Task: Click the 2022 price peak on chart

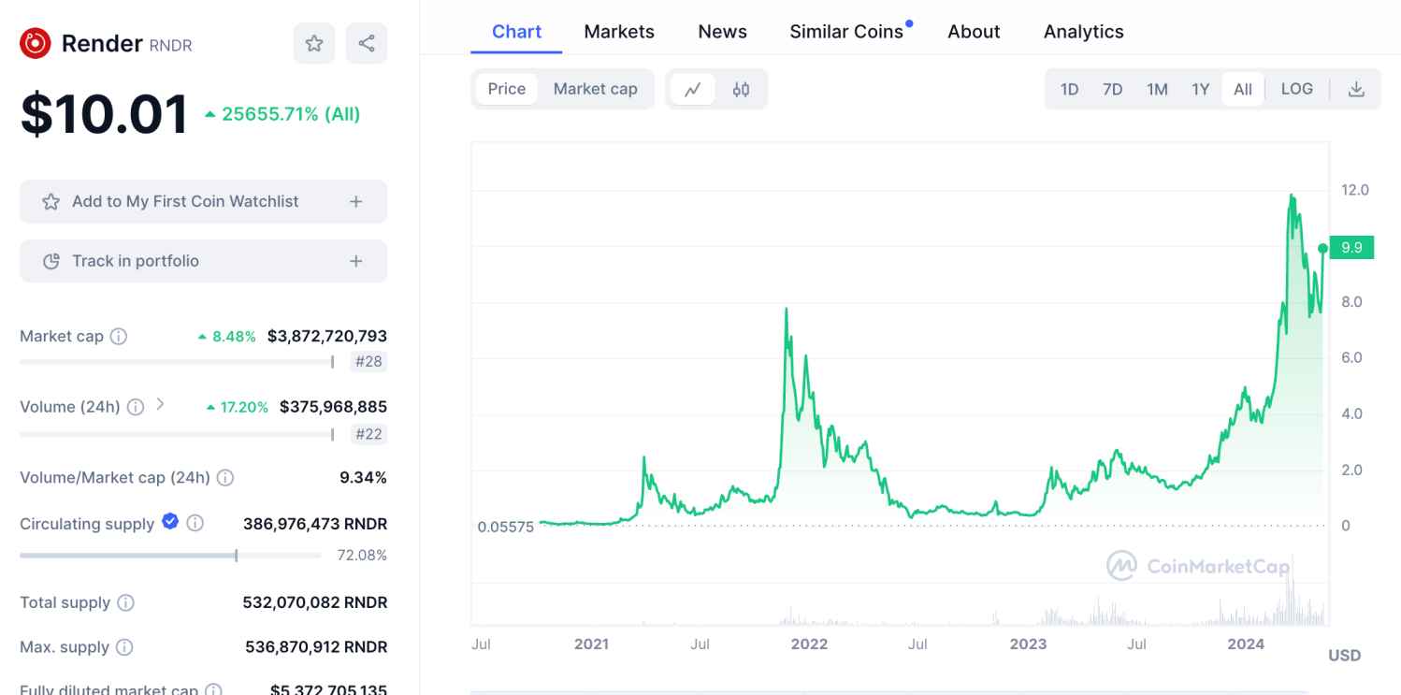Action: point(786,310)
